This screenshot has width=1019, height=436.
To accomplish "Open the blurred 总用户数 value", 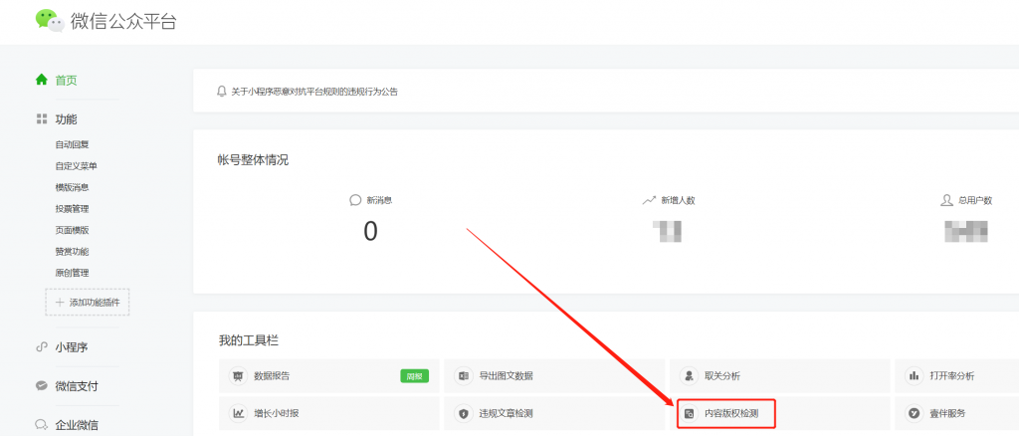I will (966, 231).
